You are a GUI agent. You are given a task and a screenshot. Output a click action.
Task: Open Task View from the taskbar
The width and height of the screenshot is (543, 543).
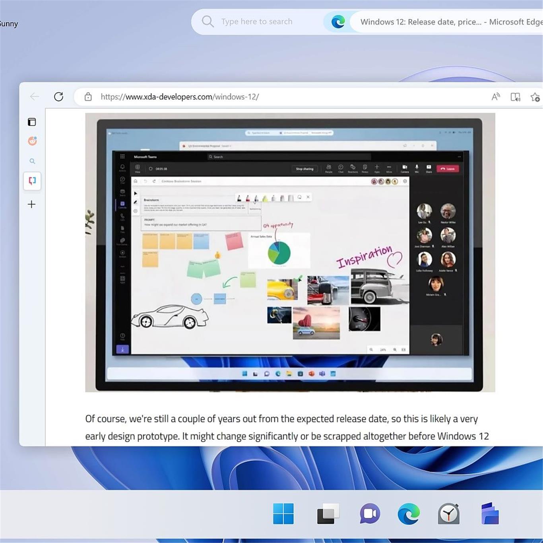pyautogui.click(x=328, y=514)
